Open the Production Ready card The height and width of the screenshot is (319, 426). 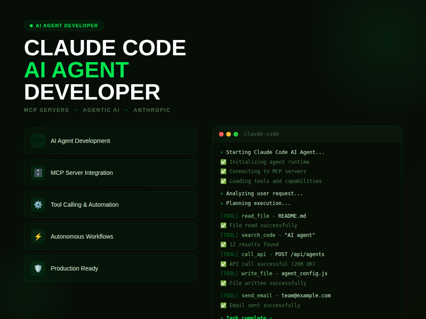pyautogui.click(x=110, y=268)
